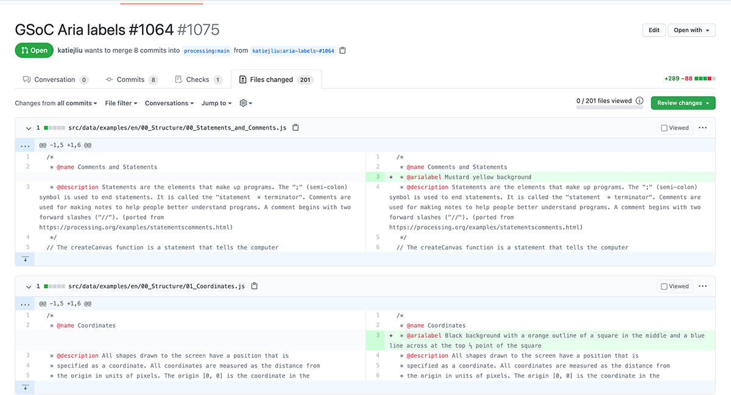Image resolution: width=731 pixels, height=395 pixels.
Task: Collapse the 01_Coordinates.js file diff
Action: [x=28, y=287]
